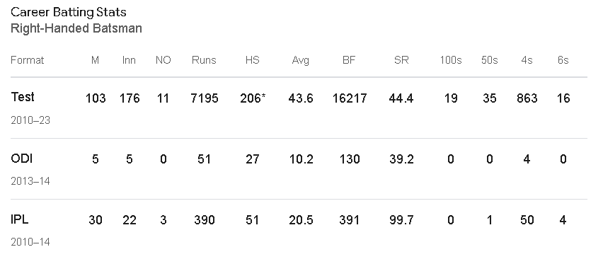Click Test runs value 7195
Screen dimensions: 603x264
click(x=205, y=98)
